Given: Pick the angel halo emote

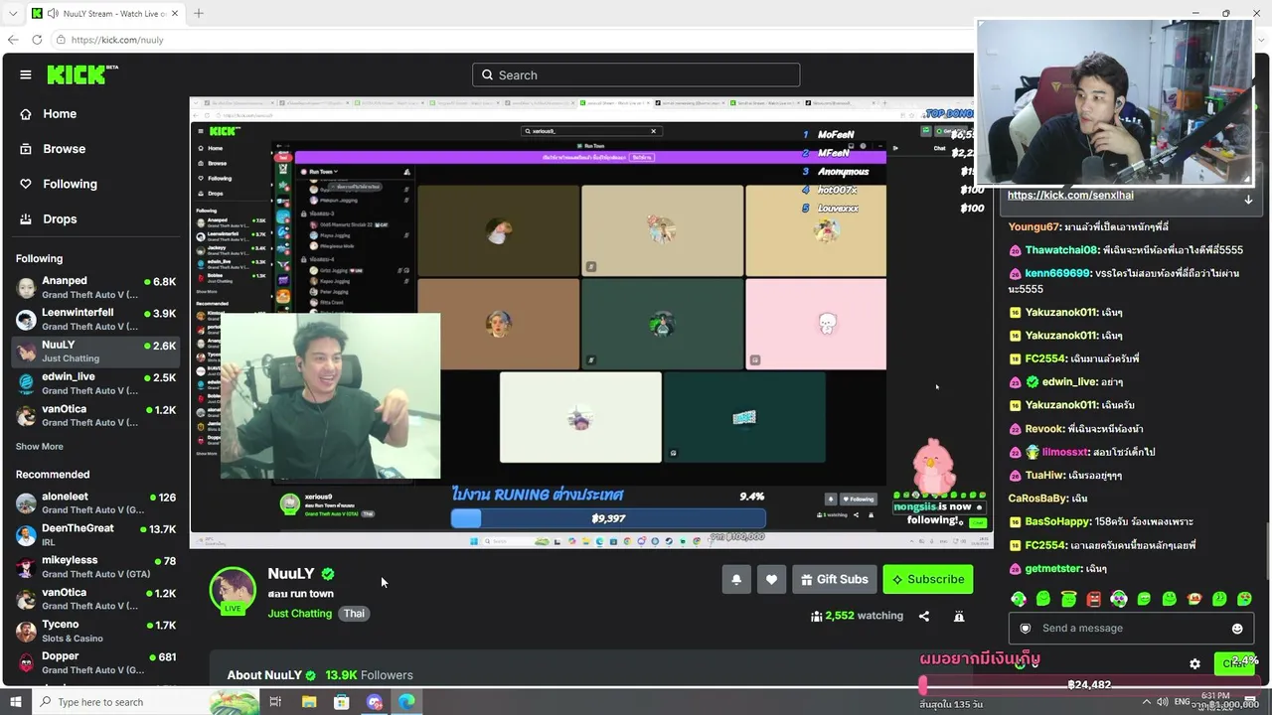Looking at the screenshot, I should (x=1068, y=599).
